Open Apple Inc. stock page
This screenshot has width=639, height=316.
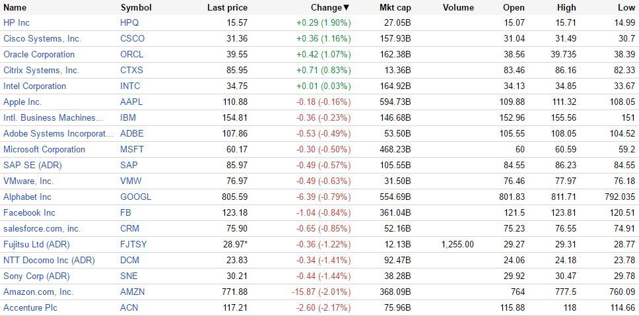(22, 102)
